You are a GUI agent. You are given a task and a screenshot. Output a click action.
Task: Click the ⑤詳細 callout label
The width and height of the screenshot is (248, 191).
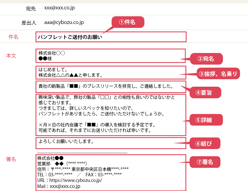pyautogui.click(x=206, y=120)
